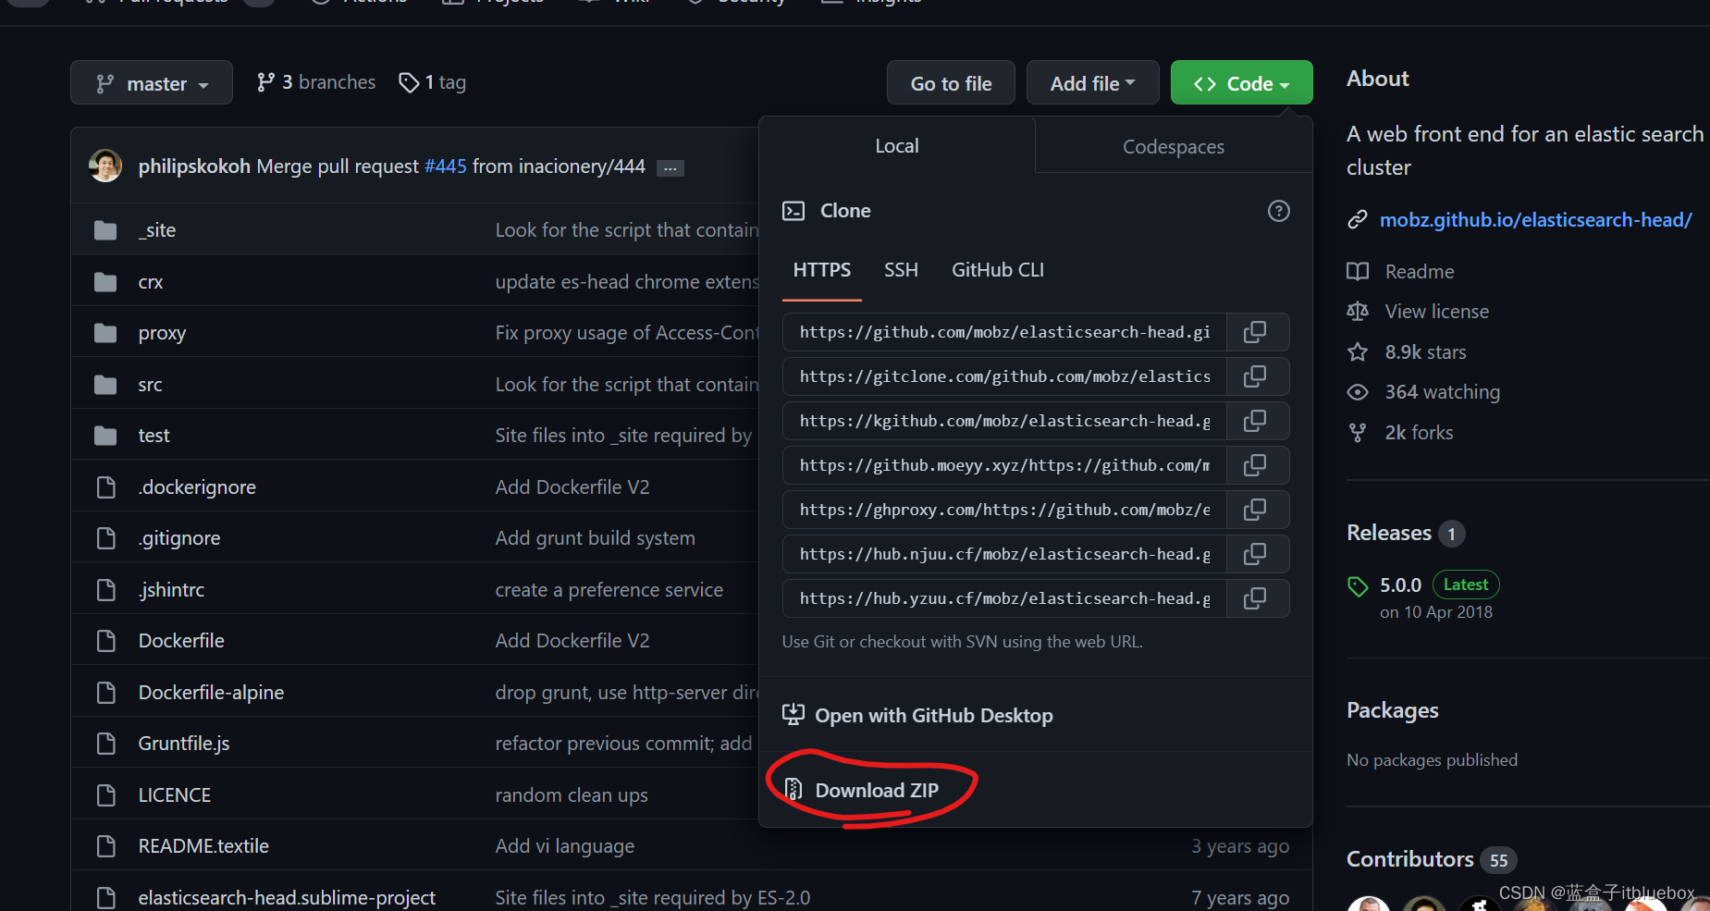Click the test folder icon
Viewport: 1710px width, 911px height.
coord(105,436)
